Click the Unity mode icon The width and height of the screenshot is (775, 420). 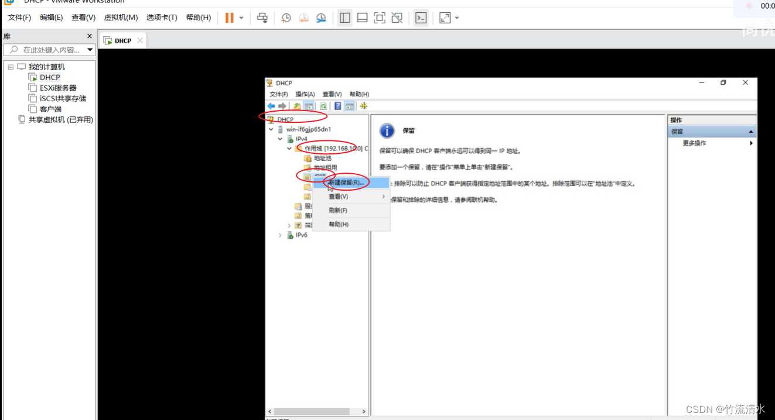[x=397, y=18]
